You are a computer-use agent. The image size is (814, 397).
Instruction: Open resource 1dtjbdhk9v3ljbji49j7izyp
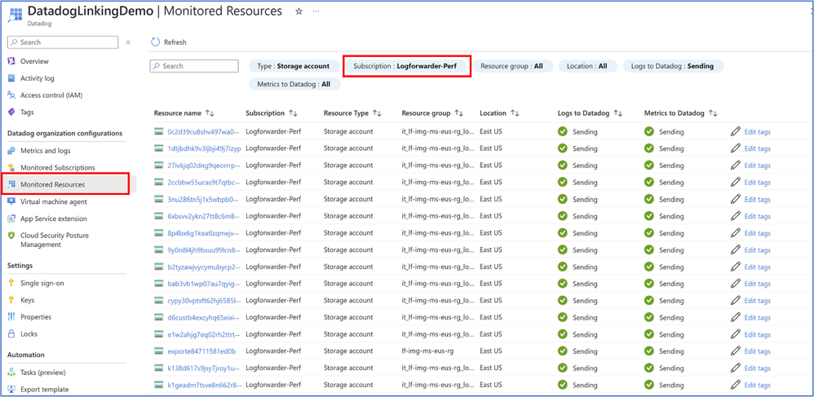[x=205, y=148]
